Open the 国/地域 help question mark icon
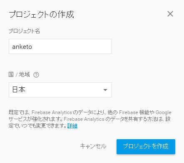Image resolution: width=184 pixels, height=163 pixels. pos(36,75)
